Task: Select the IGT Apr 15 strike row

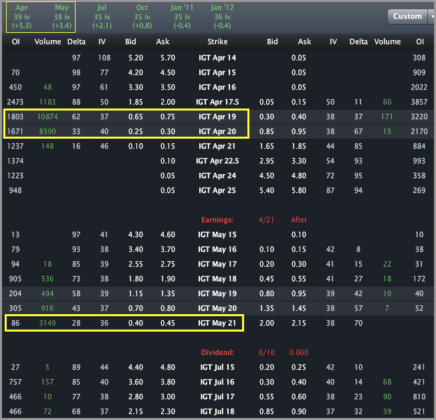Action: click(217, 73)
